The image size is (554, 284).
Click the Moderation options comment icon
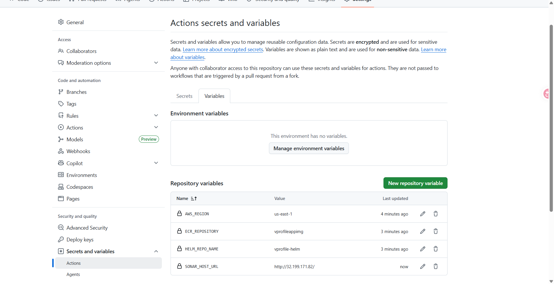(x=61, y=63)
